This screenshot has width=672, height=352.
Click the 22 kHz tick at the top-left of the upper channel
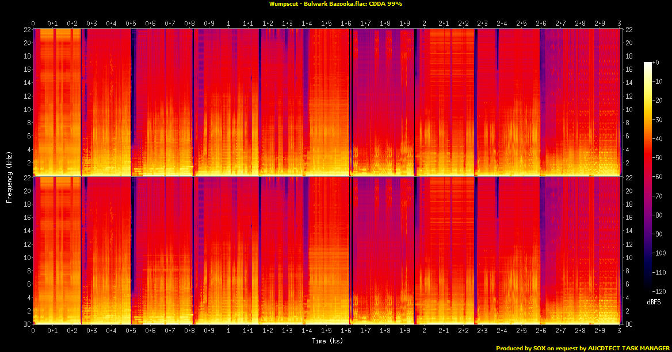pos(27,29)
